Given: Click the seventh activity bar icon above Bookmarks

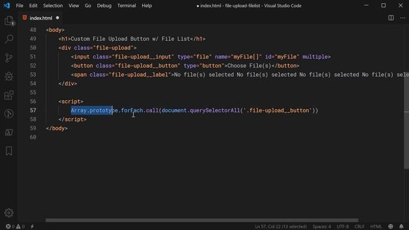Looking at the screenshot, I should click(9, 132).
